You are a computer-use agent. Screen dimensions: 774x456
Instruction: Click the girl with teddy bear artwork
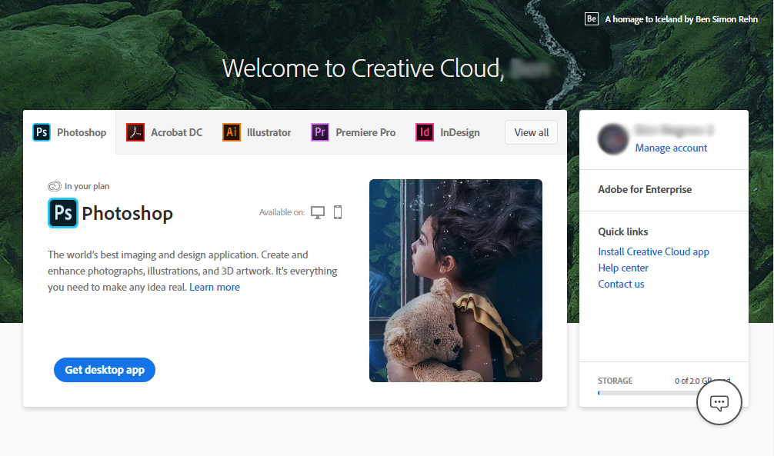pyautogui.click(x=455, y=281)
